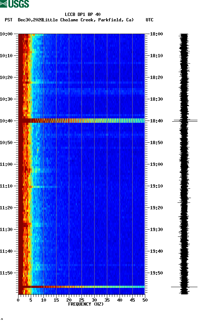Click the broadband event band near 11:56

(82, 287)
